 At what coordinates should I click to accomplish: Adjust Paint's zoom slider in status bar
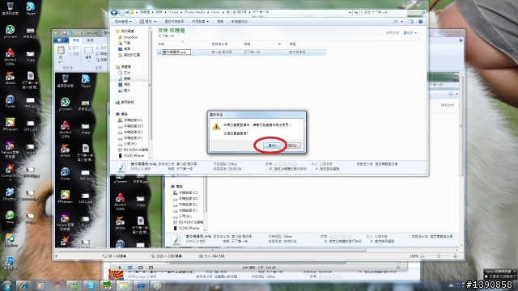tap(439, 256)
